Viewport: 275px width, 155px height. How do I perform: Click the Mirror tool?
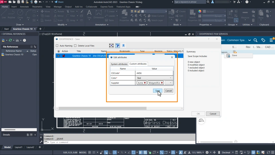click(59, 16)
